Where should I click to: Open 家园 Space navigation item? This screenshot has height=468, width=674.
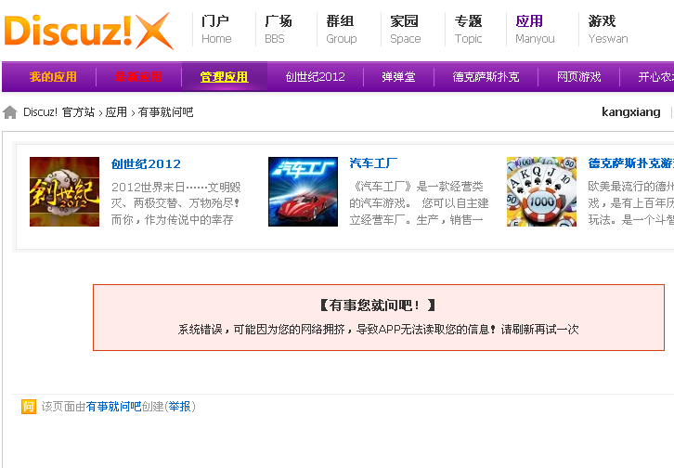(405, 29)
